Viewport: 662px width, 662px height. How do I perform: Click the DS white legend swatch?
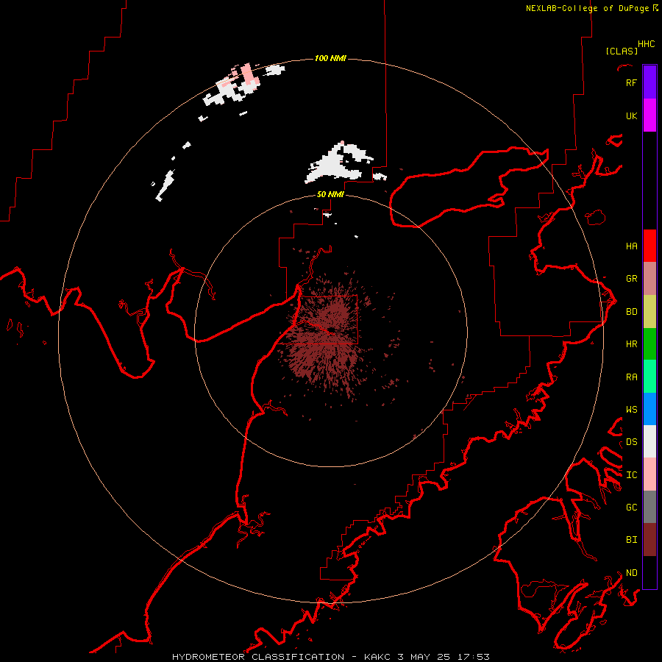[649, 441]
